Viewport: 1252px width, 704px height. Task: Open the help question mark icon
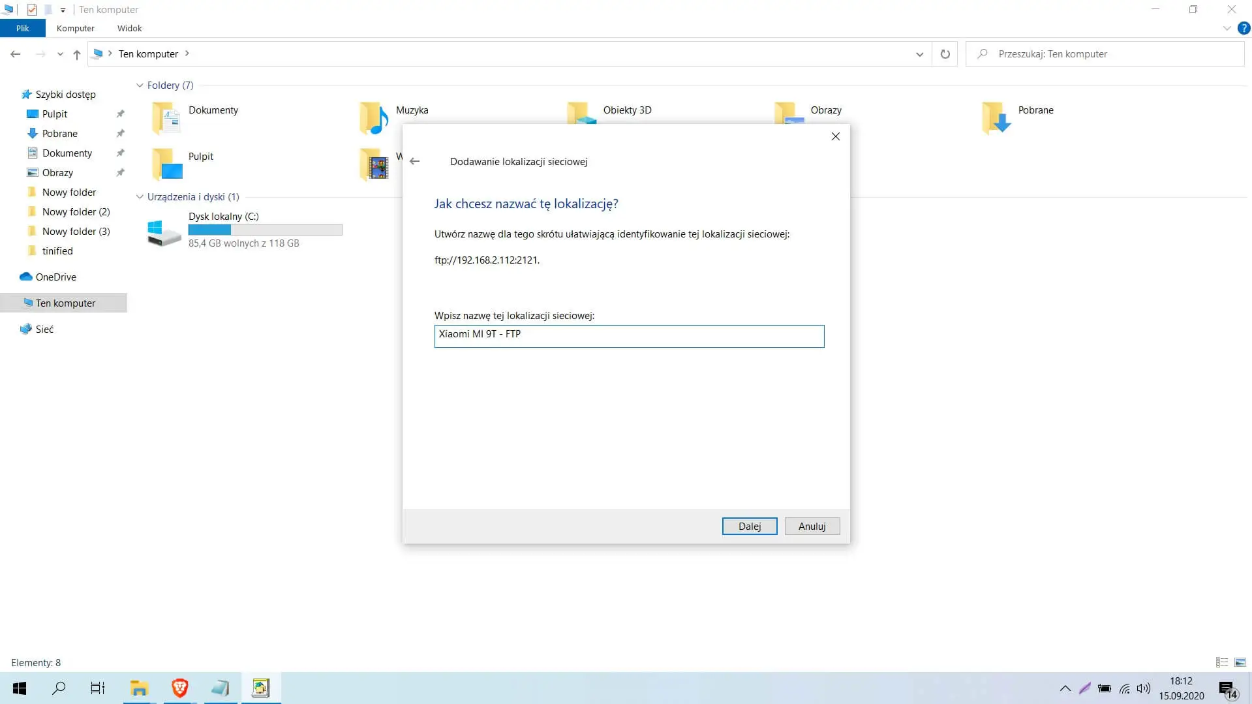[x=1244, y=29]
